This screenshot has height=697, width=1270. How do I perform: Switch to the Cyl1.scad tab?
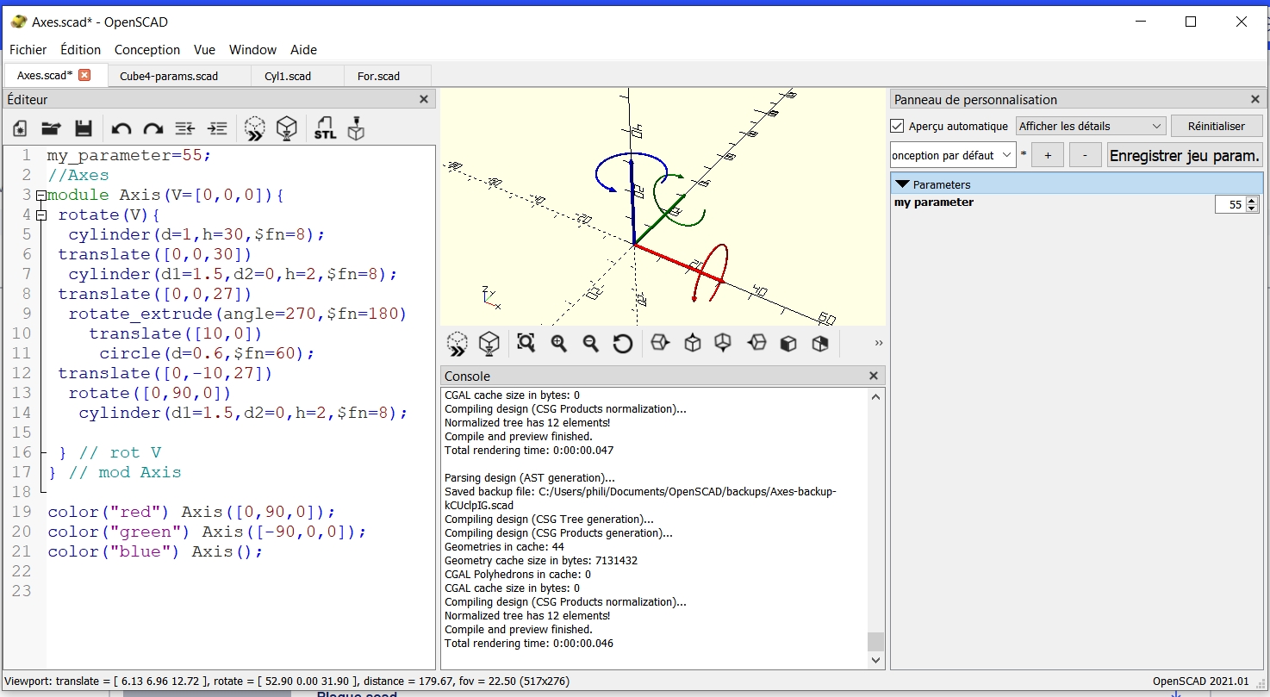297,76
